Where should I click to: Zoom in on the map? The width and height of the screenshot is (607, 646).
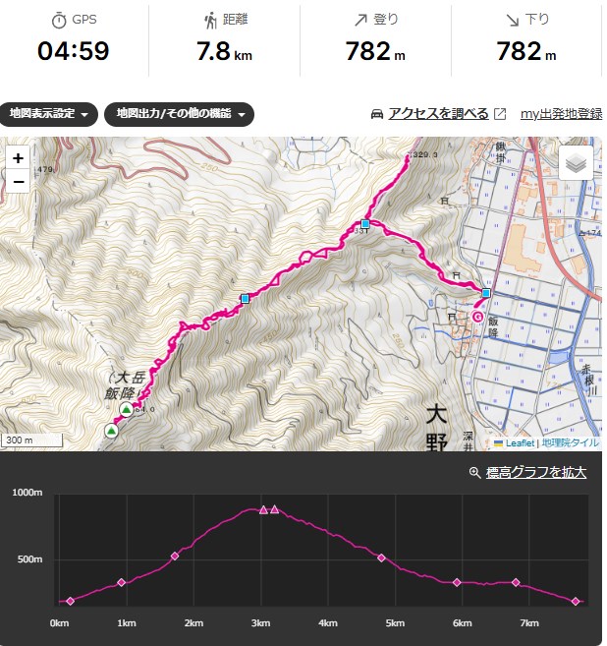[x=19, y=158]
